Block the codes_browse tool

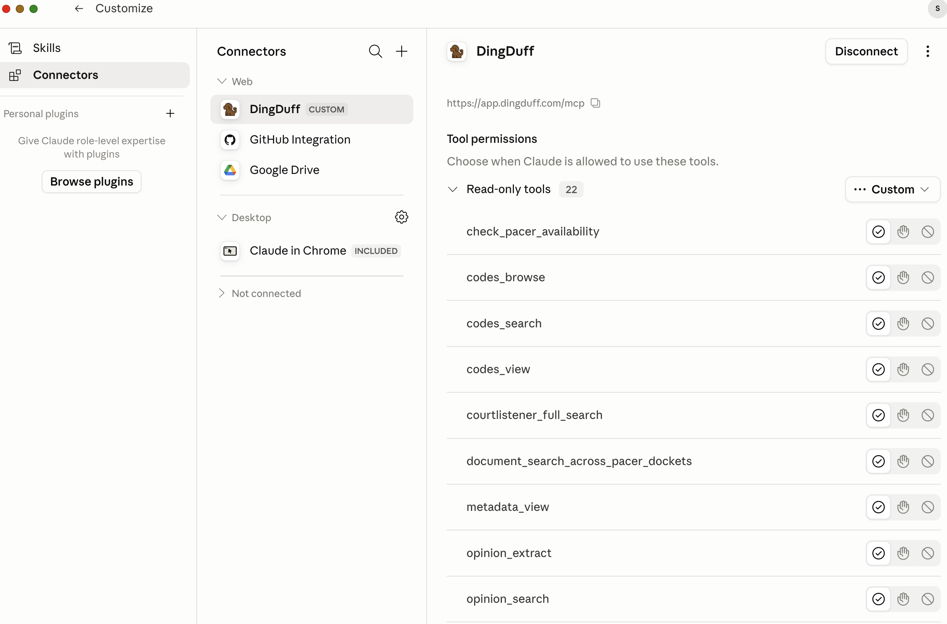[x=928, y=278]
